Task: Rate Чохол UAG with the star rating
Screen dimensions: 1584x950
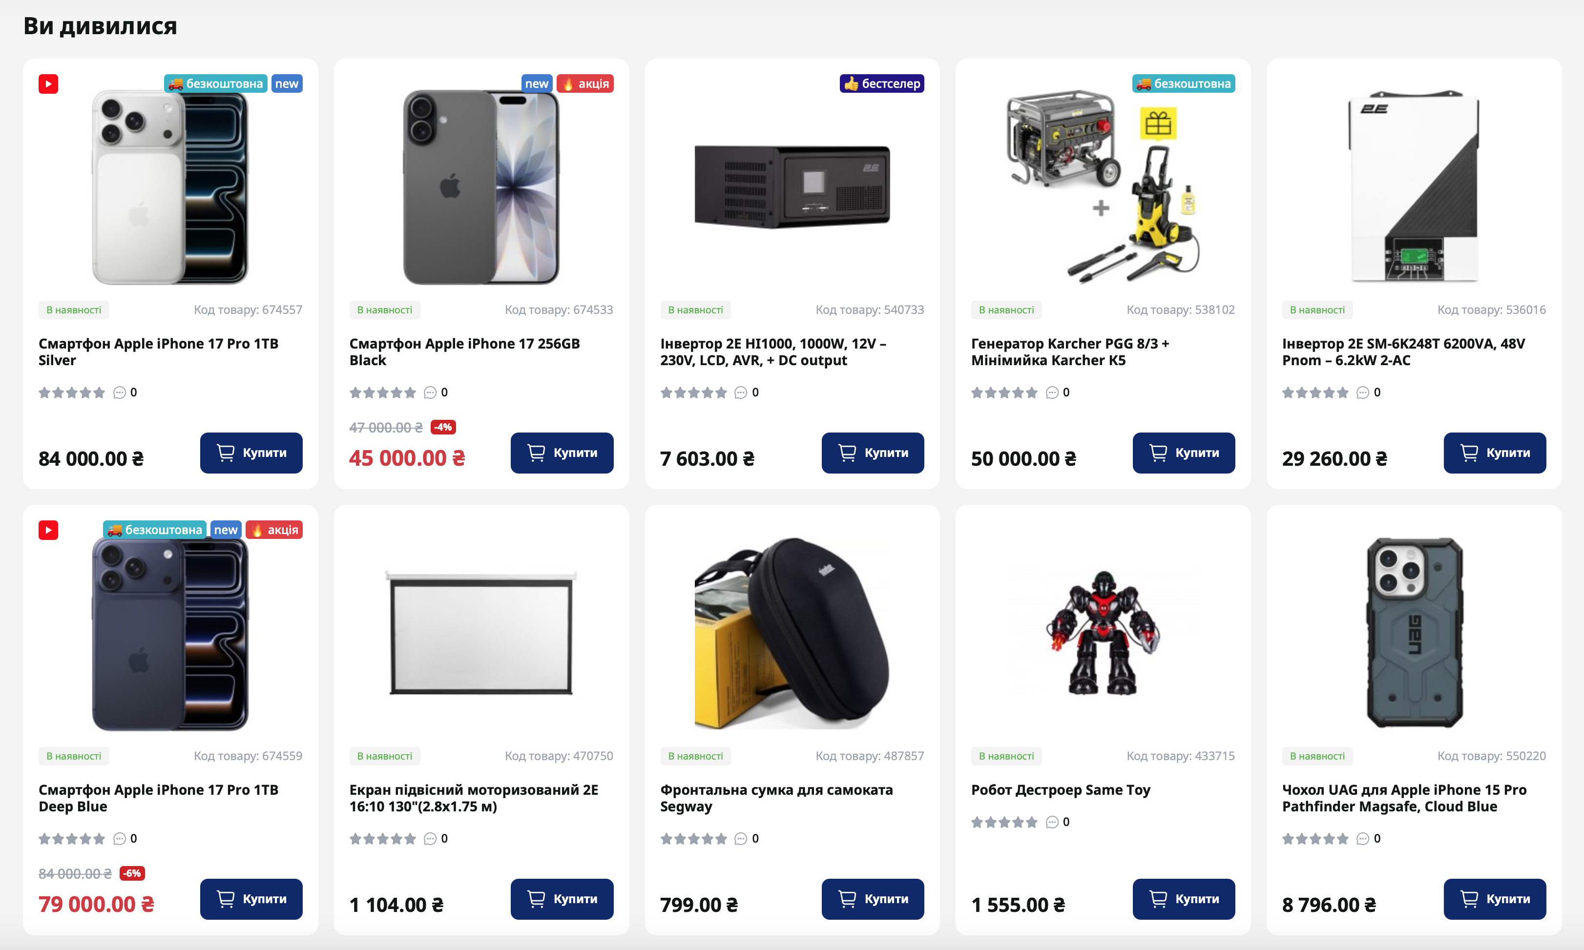Action: click(x=1315, y=839)
